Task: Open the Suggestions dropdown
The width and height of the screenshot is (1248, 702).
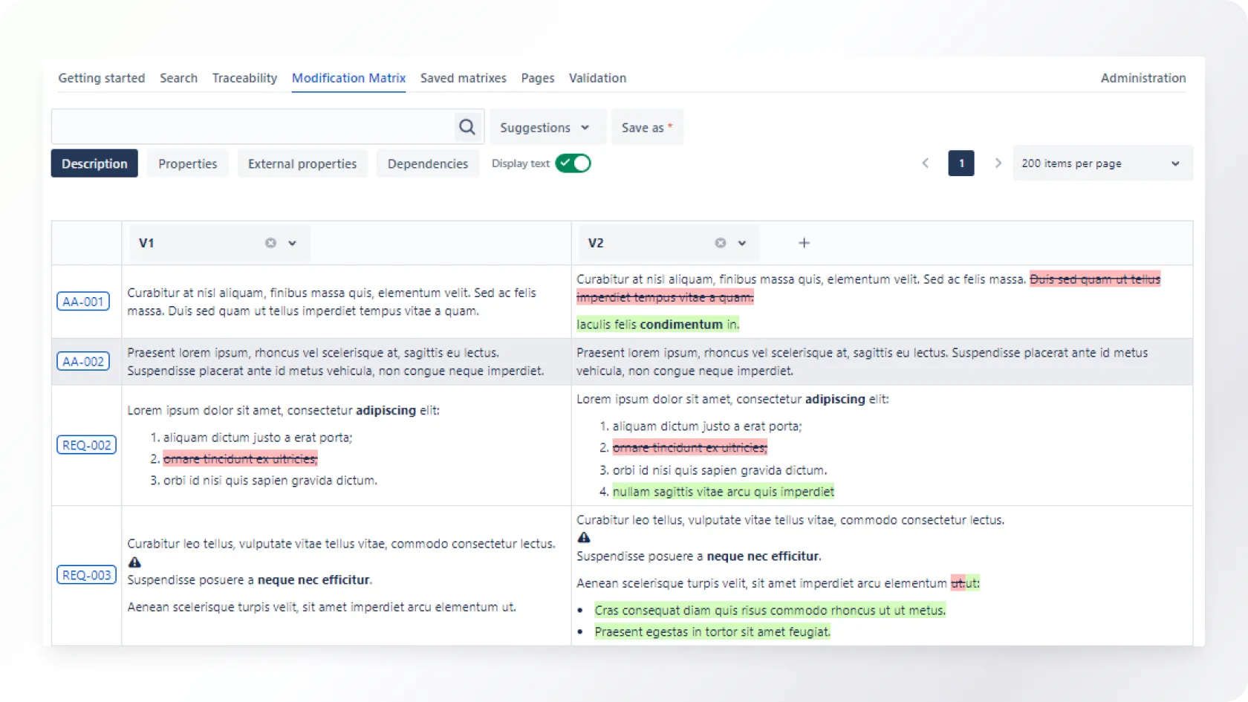Action: (x=545, y=128)
